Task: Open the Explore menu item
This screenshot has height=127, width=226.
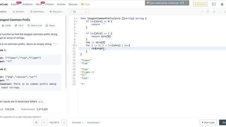Action: (x=15, y=4)
